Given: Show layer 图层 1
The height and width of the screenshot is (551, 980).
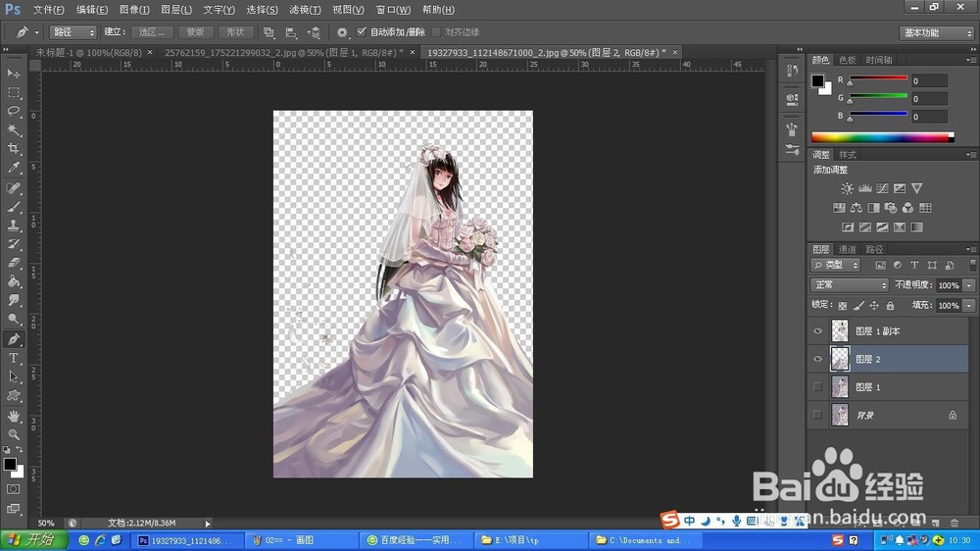Looking at the screenshot, I should click(817, 386).
